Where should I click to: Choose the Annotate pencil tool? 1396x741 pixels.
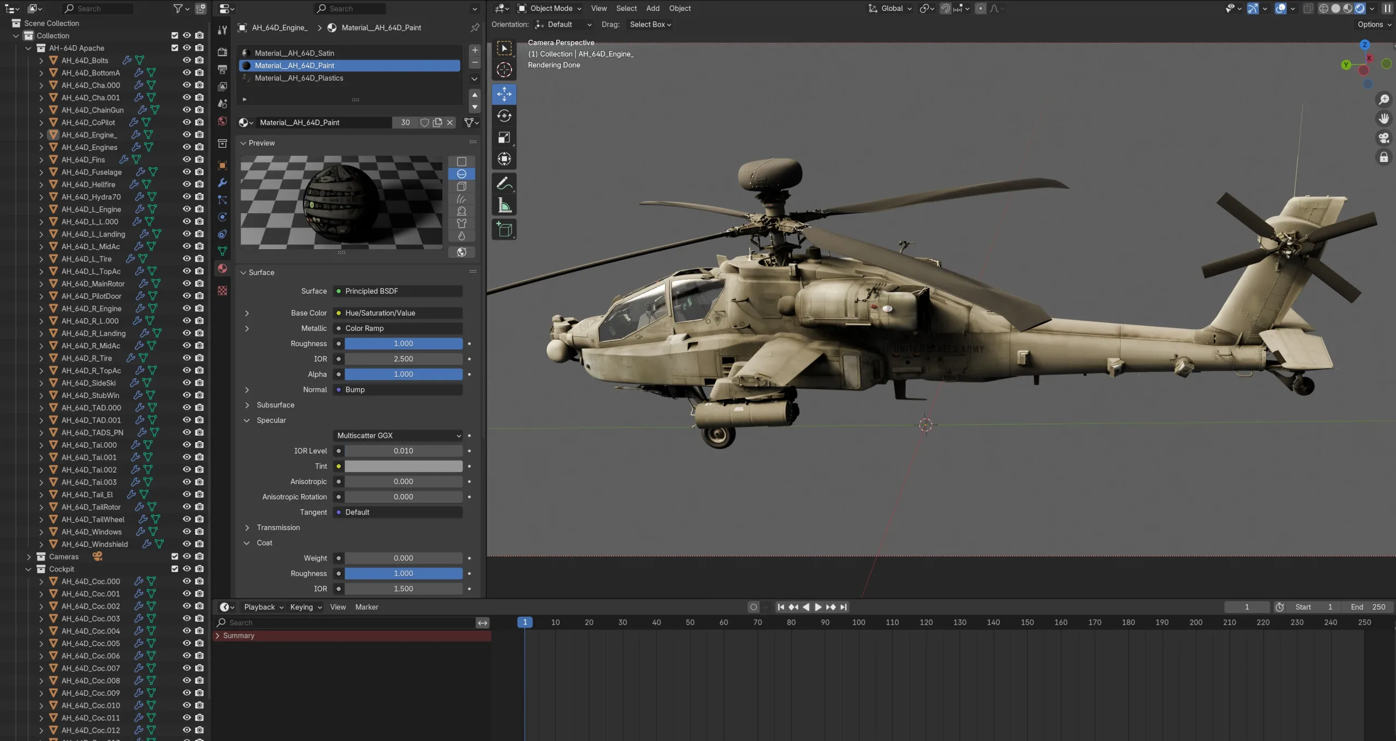tap(504, 184)
